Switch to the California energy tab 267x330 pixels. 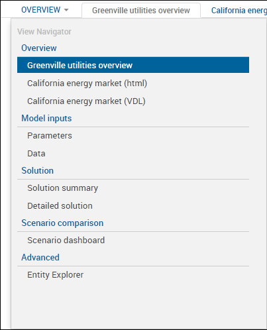239,11
